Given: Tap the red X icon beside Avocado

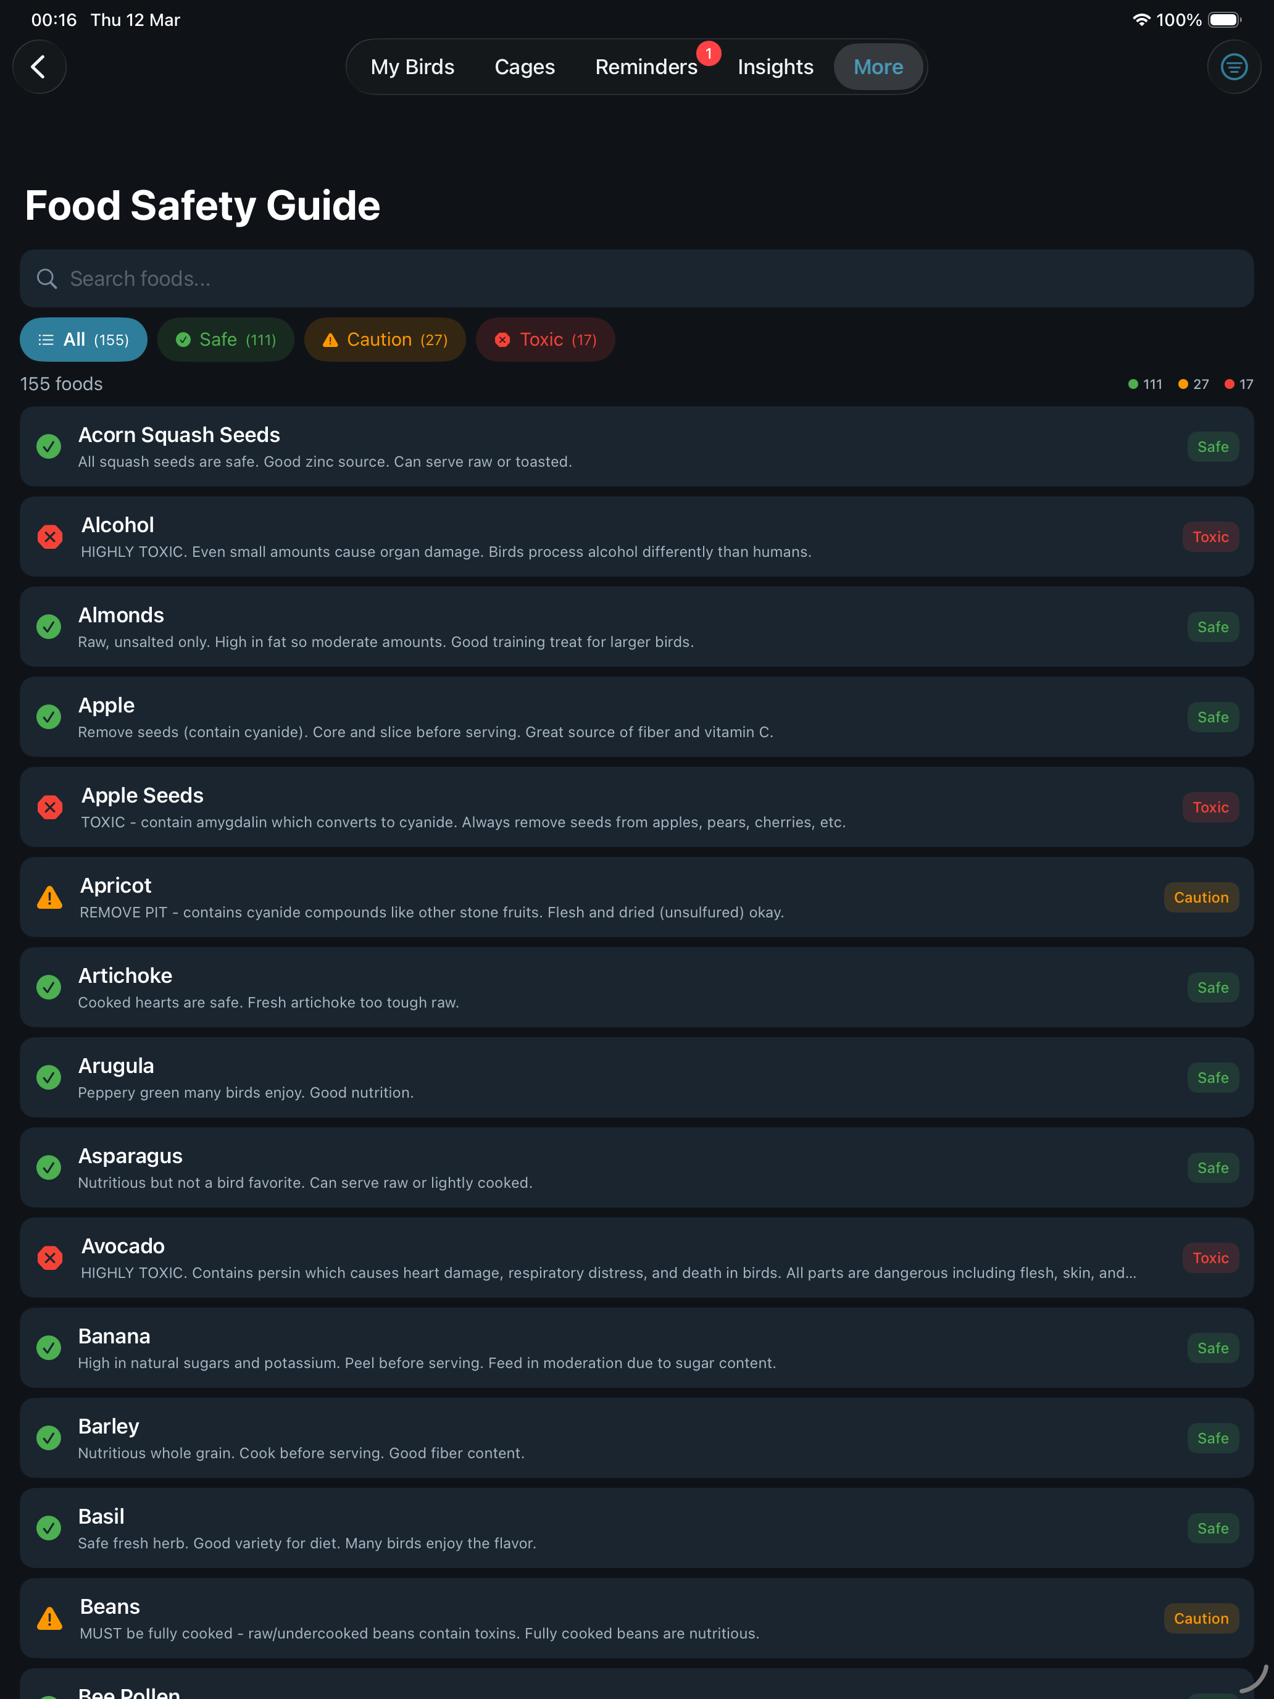Looking at the screenshot, I should click(x=50, y=1258).
